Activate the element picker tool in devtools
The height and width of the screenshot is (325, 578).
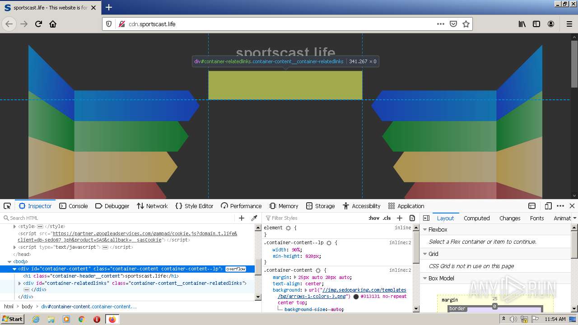(x=7, y=206)
